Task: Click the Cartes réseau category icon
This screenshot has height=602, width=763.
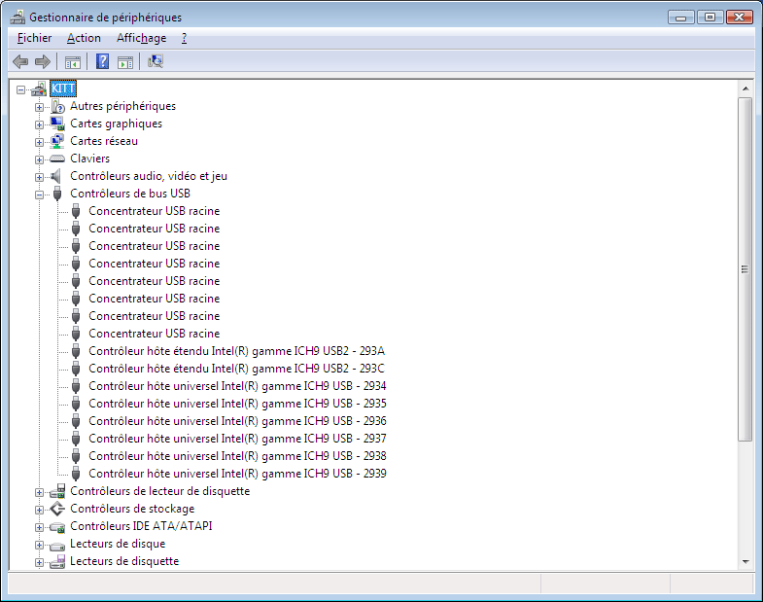Action: coord(57,141)
